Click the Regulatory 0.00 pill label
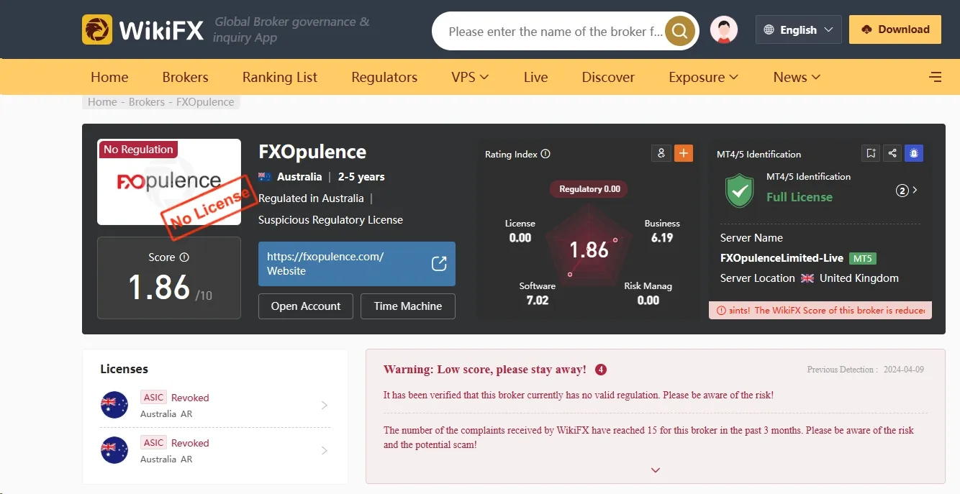The height and width of the screenshot is (494, 960). click(x=589, y=189)
